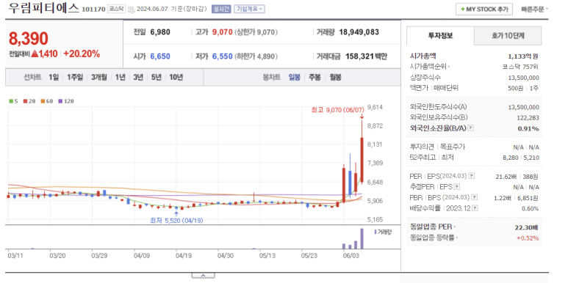Choose the 월봉 candlestick chart
Screen dimensions: 568x283
click(336, 77)
